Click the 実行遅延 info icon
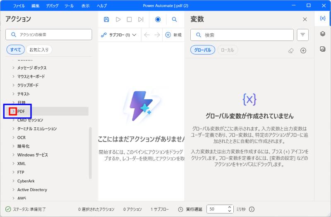 click(x=252, y=209)
